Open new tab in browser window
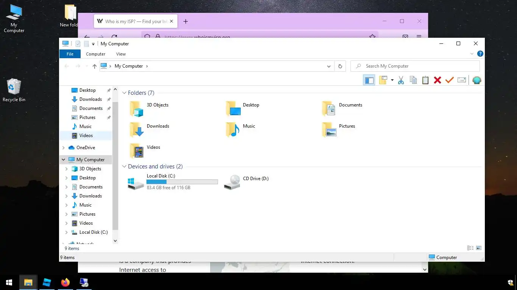Viewport: 517px width, 290px height. pos(185,22)
